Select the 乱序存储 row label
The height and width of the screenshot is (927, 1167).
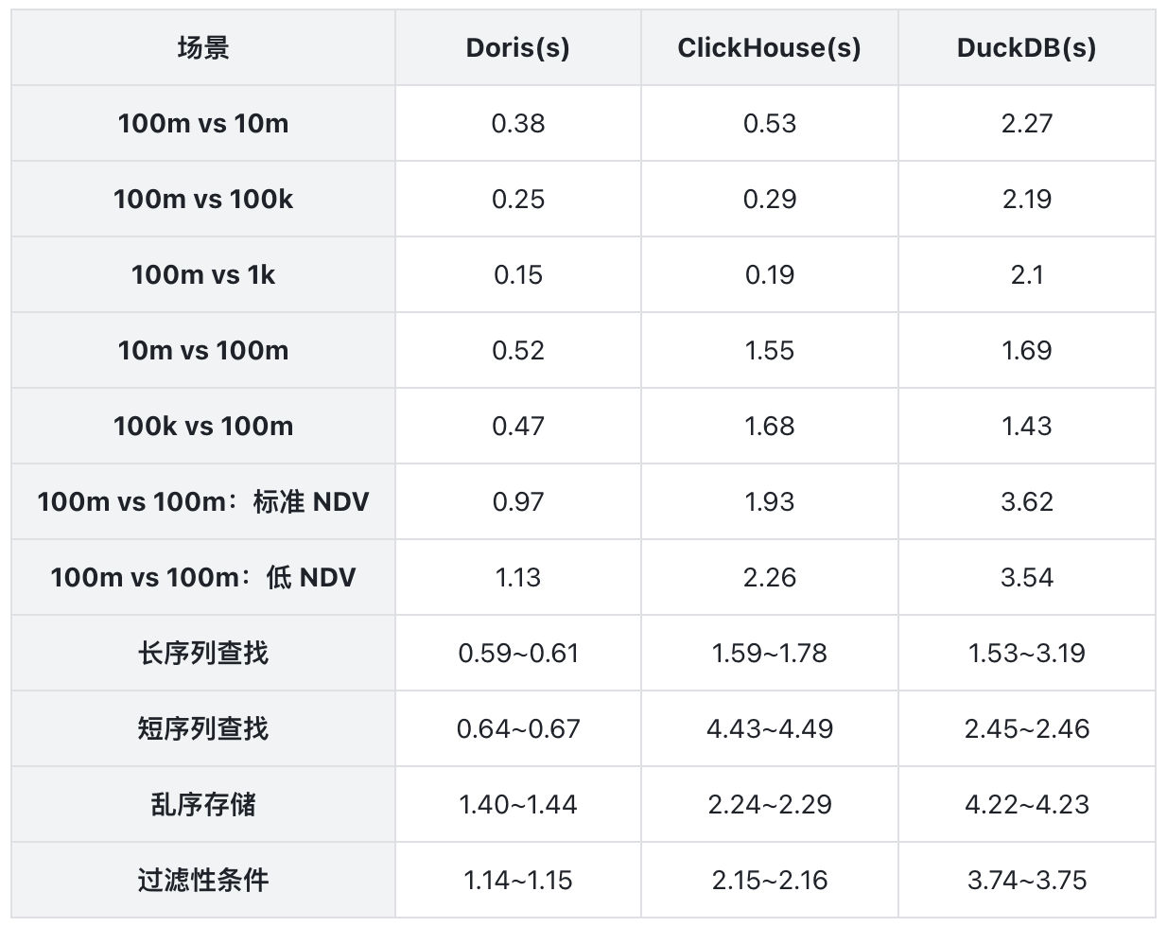[x=203, y=804]
